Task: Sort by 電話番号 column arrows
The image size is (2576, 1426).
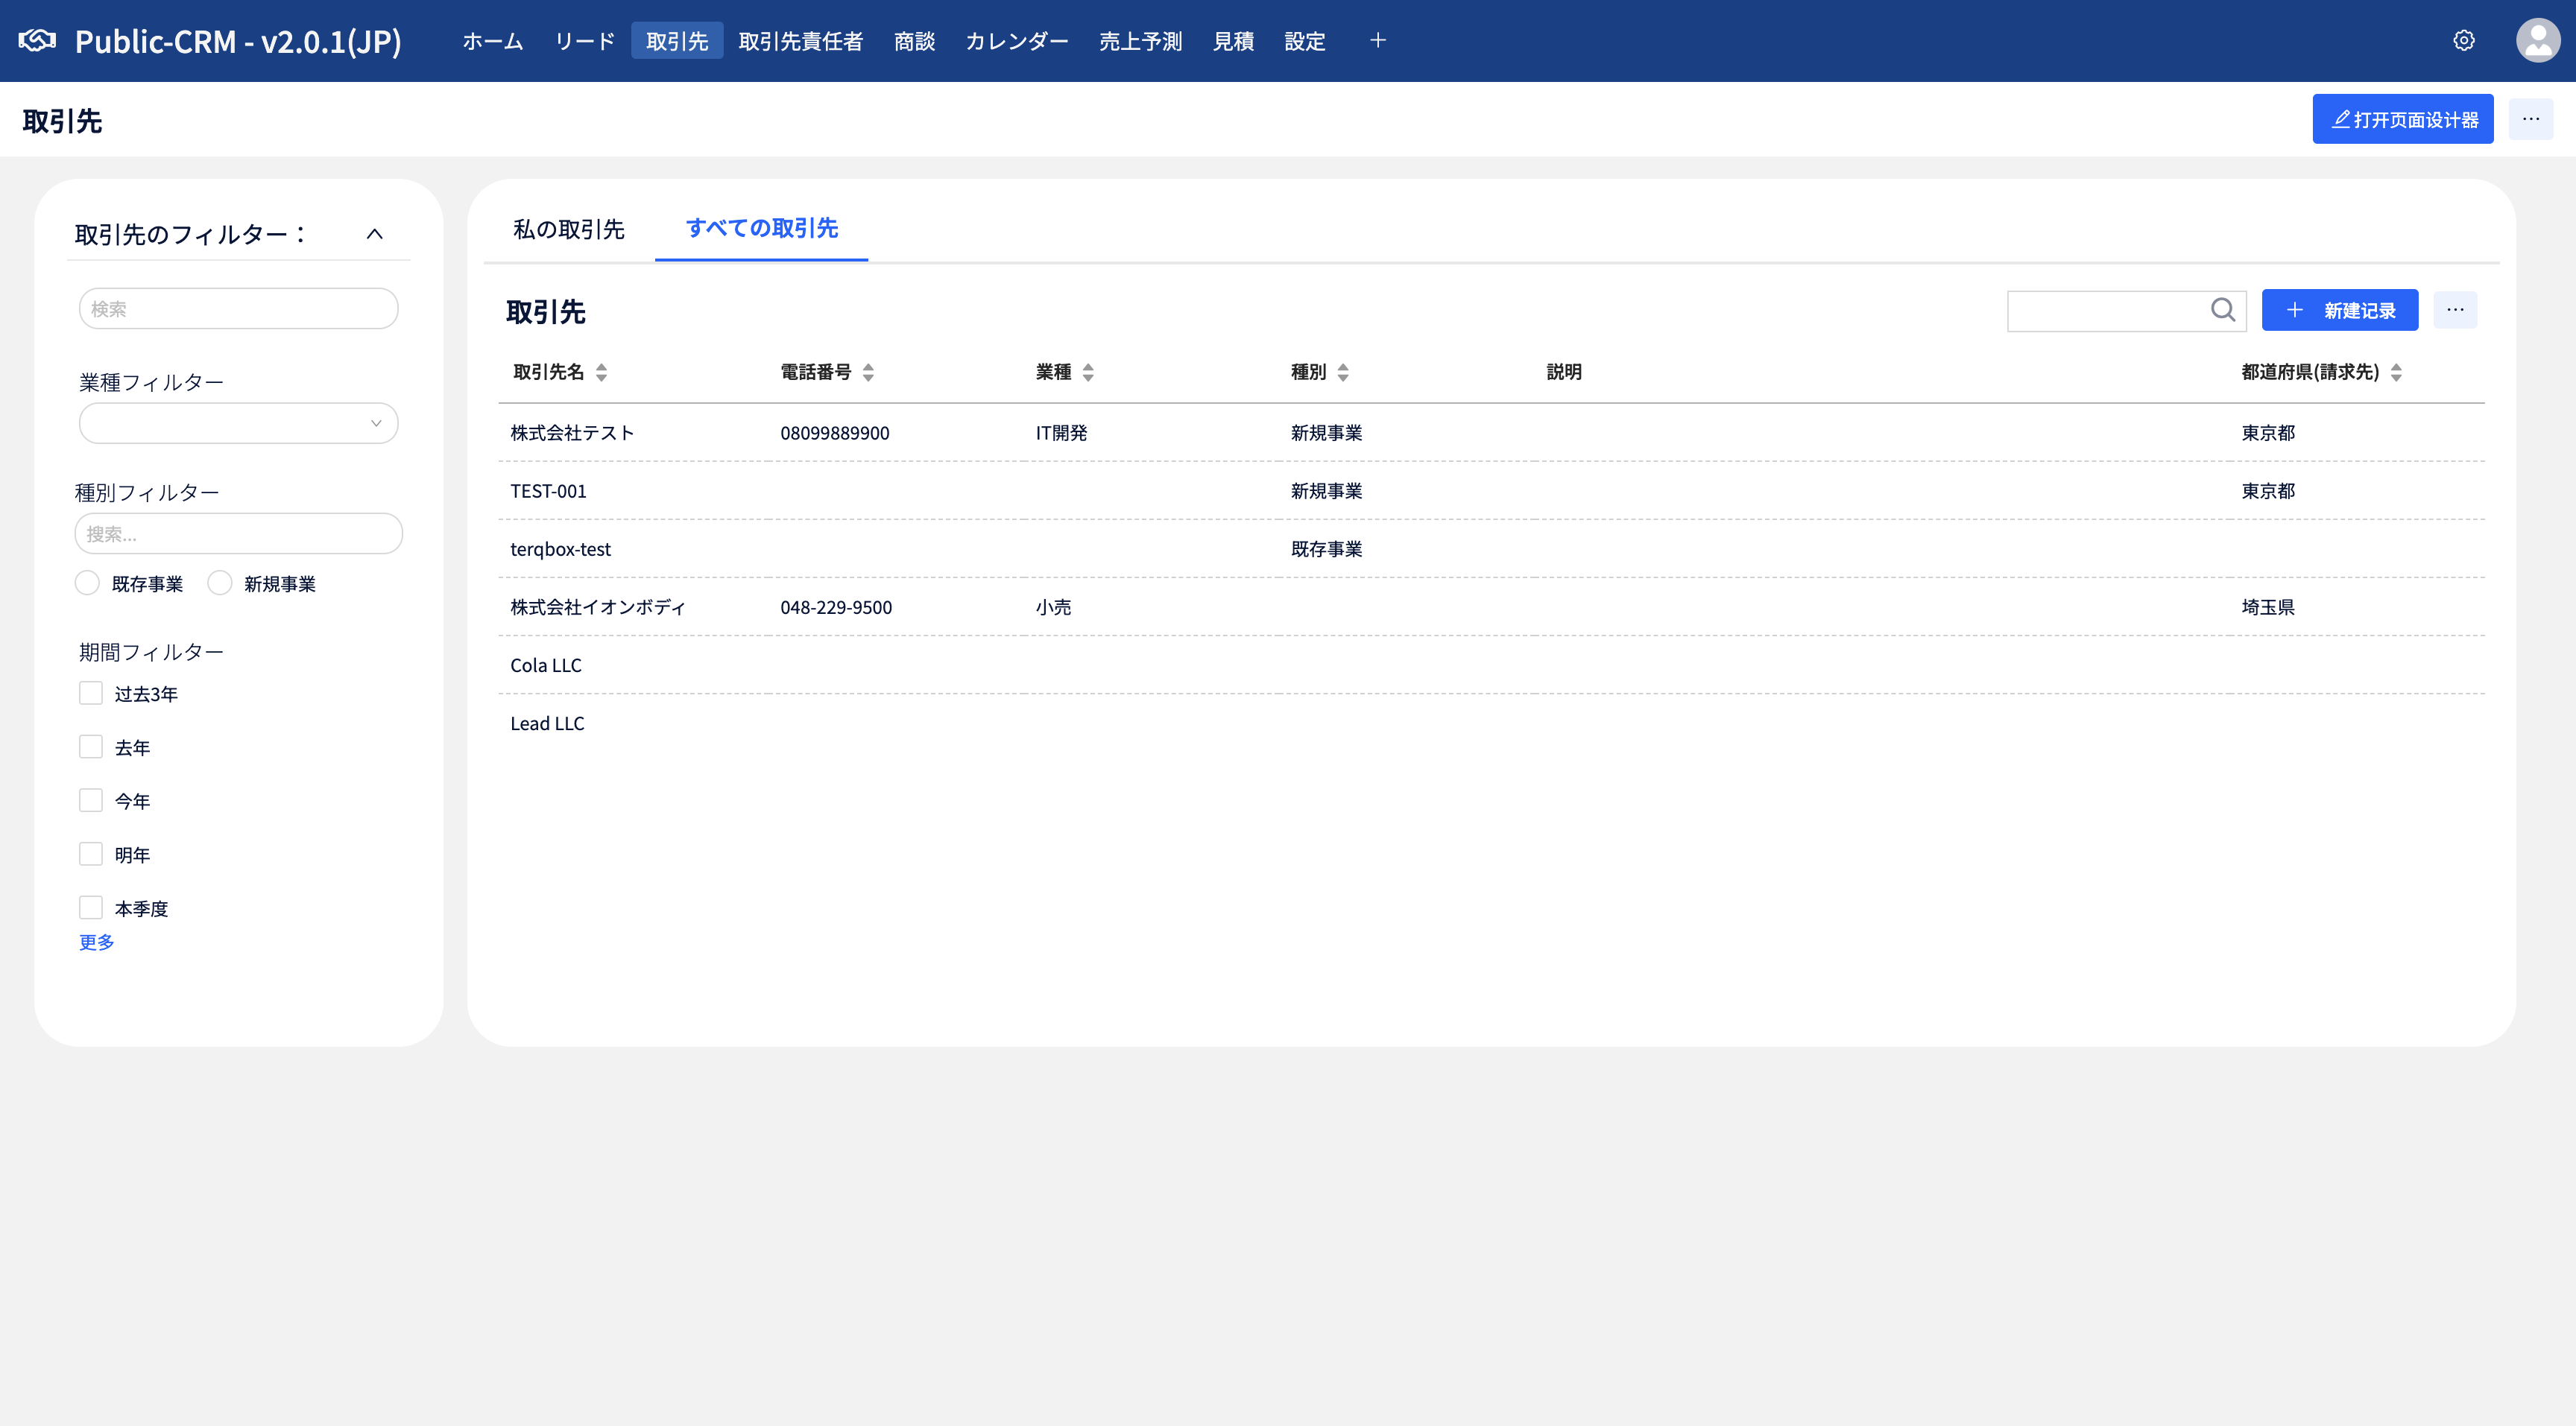Action: click(x=868, y=373)
